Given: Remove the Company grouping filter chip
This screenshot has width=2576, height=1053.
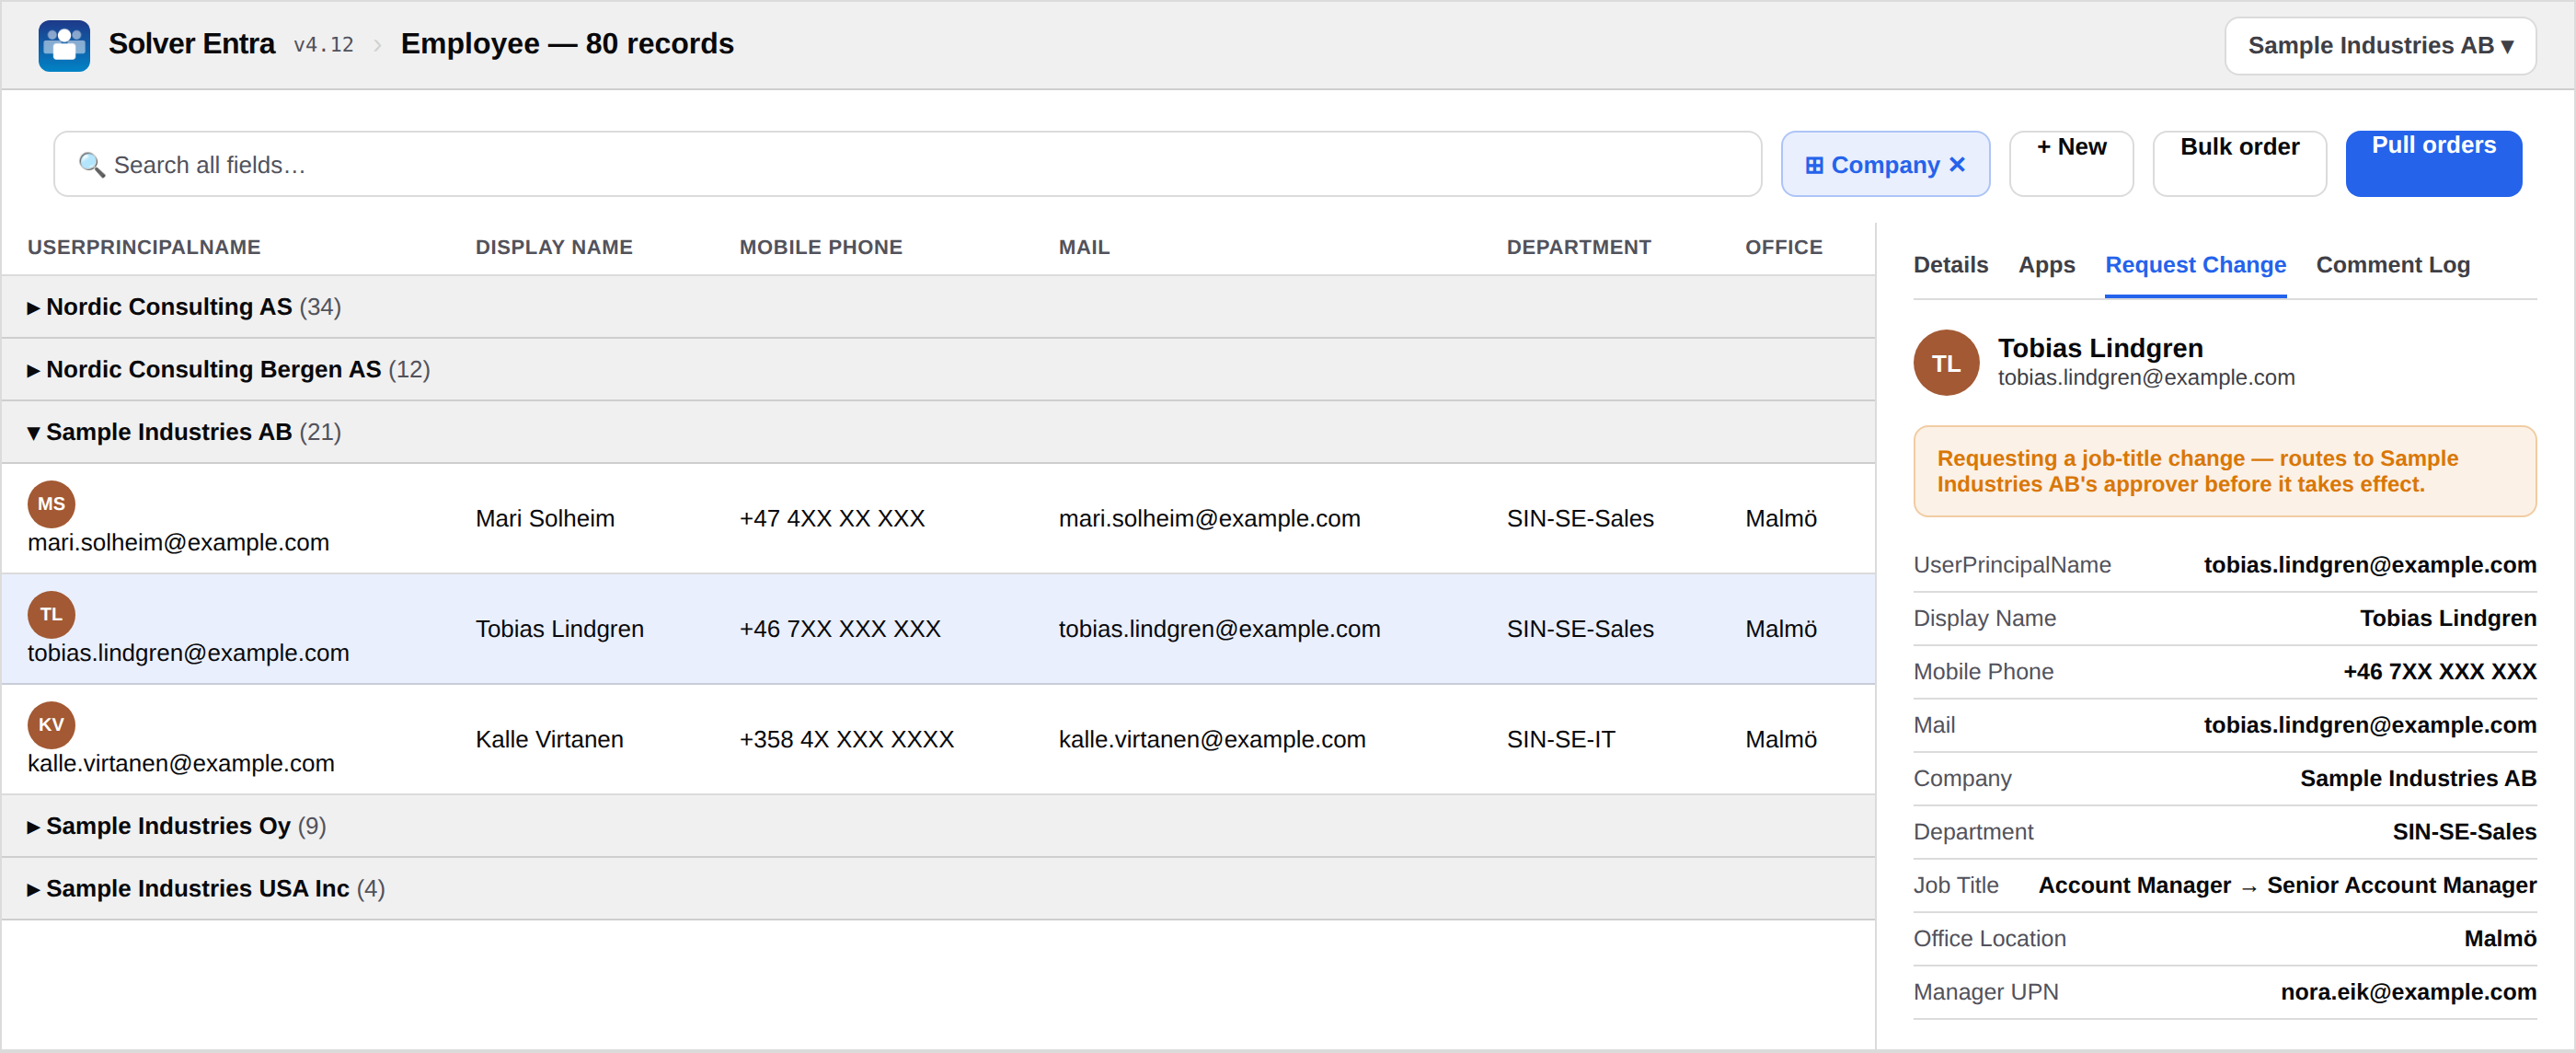Looking at the screenshot, I should click(x=1957, y=164).
